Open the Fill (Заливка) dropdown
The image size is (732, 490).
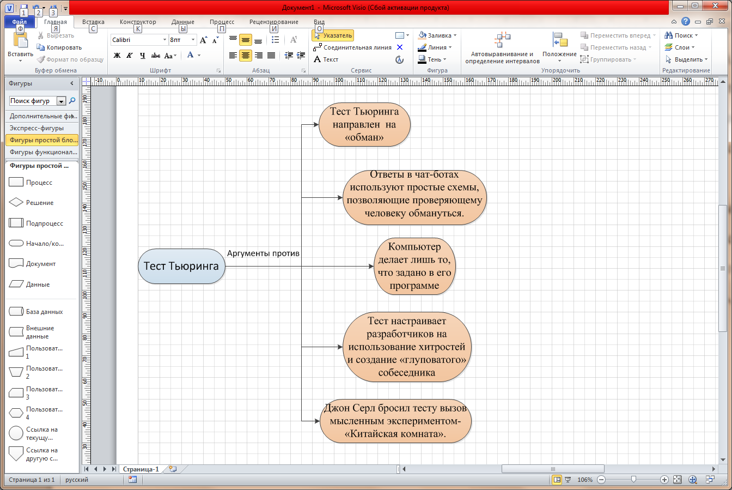tap(437, 35)
